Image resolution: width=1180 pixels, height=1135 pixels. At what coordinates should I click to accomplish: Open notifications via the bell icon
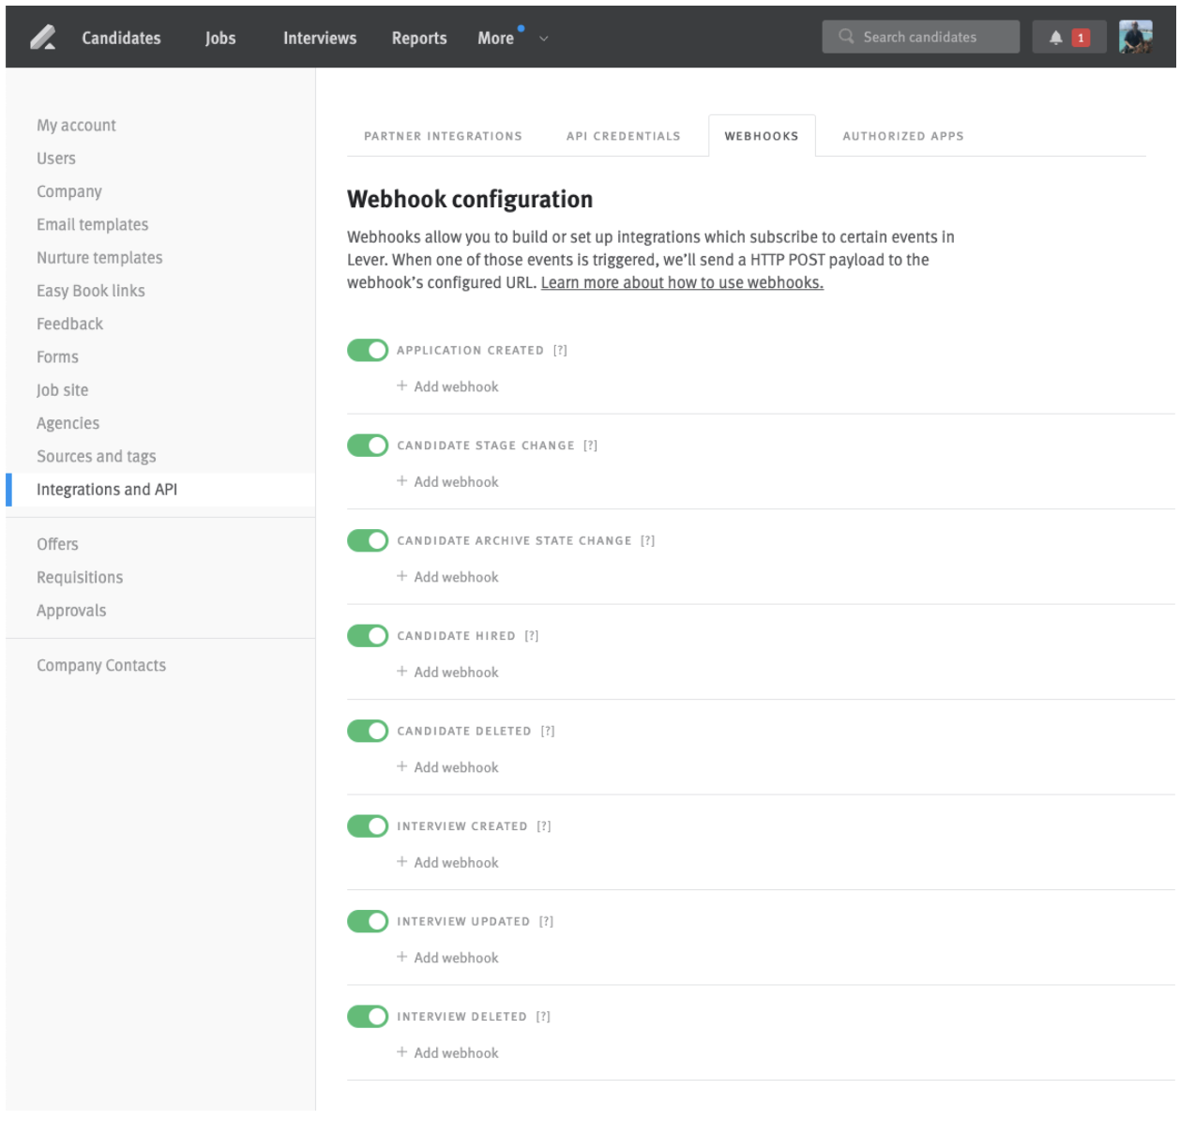point(1054,37)
